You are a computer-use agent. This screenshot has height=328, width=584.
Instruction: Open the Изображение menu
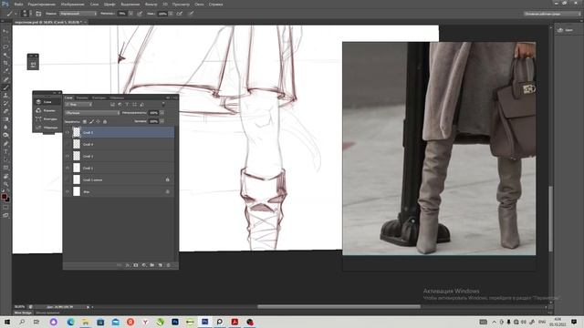click(72, 4)
